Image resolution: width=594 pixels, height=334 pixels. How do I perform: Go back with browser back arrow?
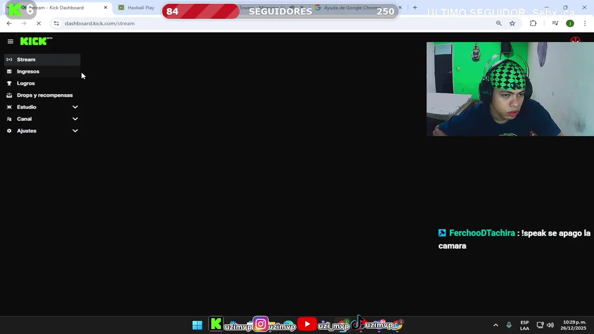click(9, 23)
